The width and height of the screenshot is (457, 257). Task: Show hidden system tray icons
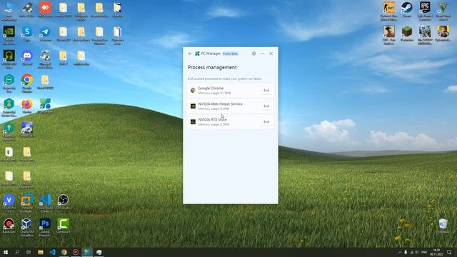point(400,252)
